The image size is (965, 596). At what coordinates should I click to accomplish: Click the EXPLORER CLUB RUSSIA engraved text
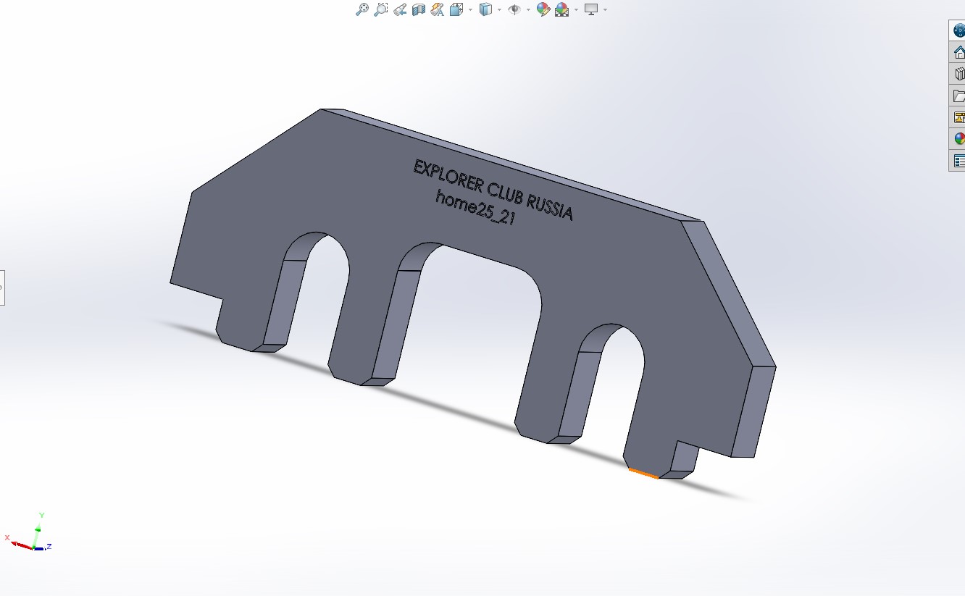(x=493, y=190)
